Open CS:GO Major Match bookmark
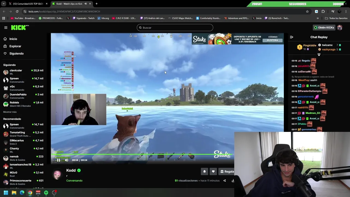The width and height of the screenshot is (350, 197). (x=180, y=18)
